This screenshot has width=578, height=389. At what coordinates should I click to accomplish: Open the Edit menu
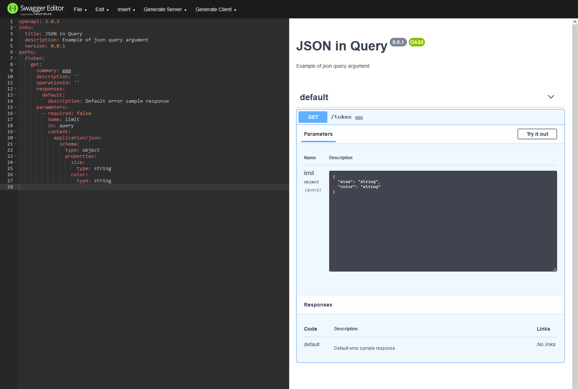point(102,9)
